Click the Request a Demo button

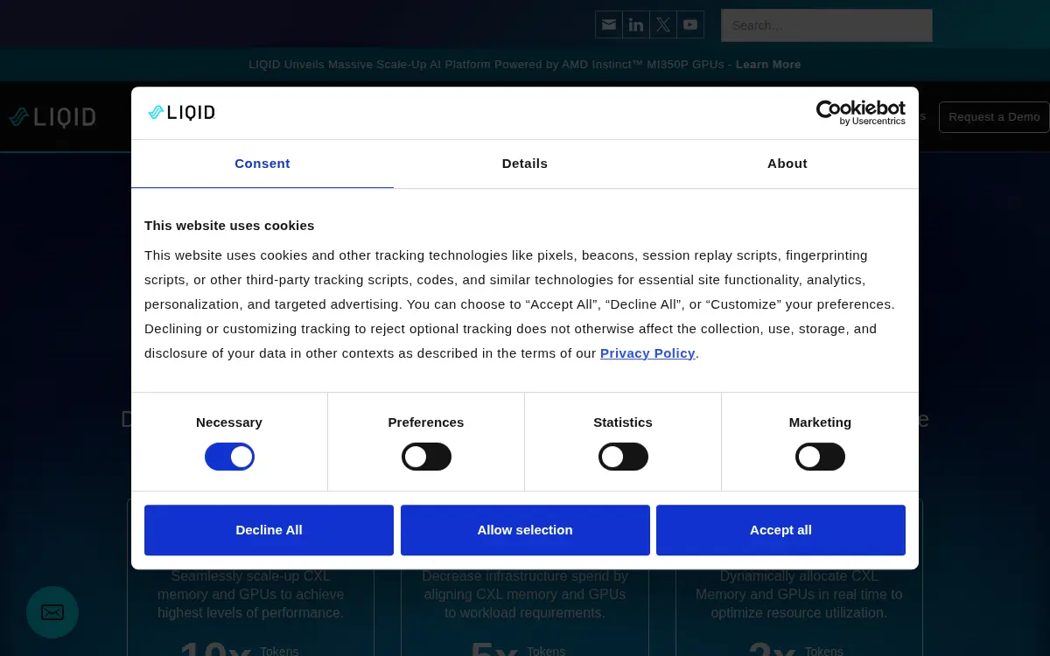pos(994,117)
